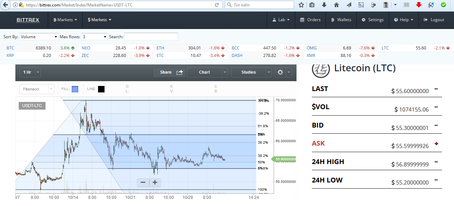The width and height of the screenshot is (454, 206).
Task: Expand the Max Rows dropdown
Action: click(x=95, y=37)
